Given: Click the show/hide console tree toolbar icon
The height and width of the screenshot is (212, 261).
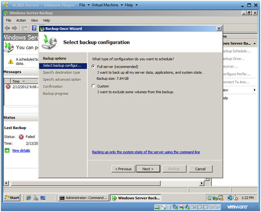Looking at the screenshot, I should [x=24, y=28].
